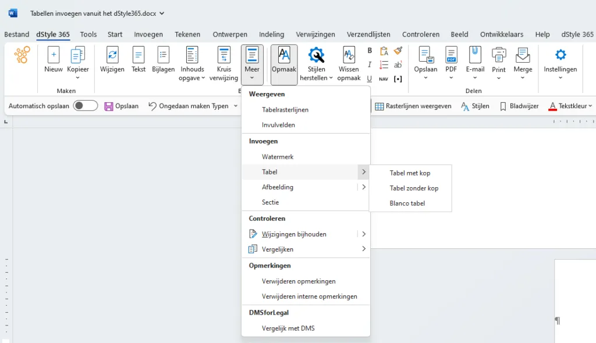Toggle Automatisch opslaan switch
This screenshot has width=596, height=343.
tap(85, 106)
